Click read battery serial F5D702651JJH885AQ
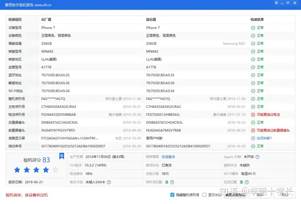The image size is (301, 204). [163, 114]
